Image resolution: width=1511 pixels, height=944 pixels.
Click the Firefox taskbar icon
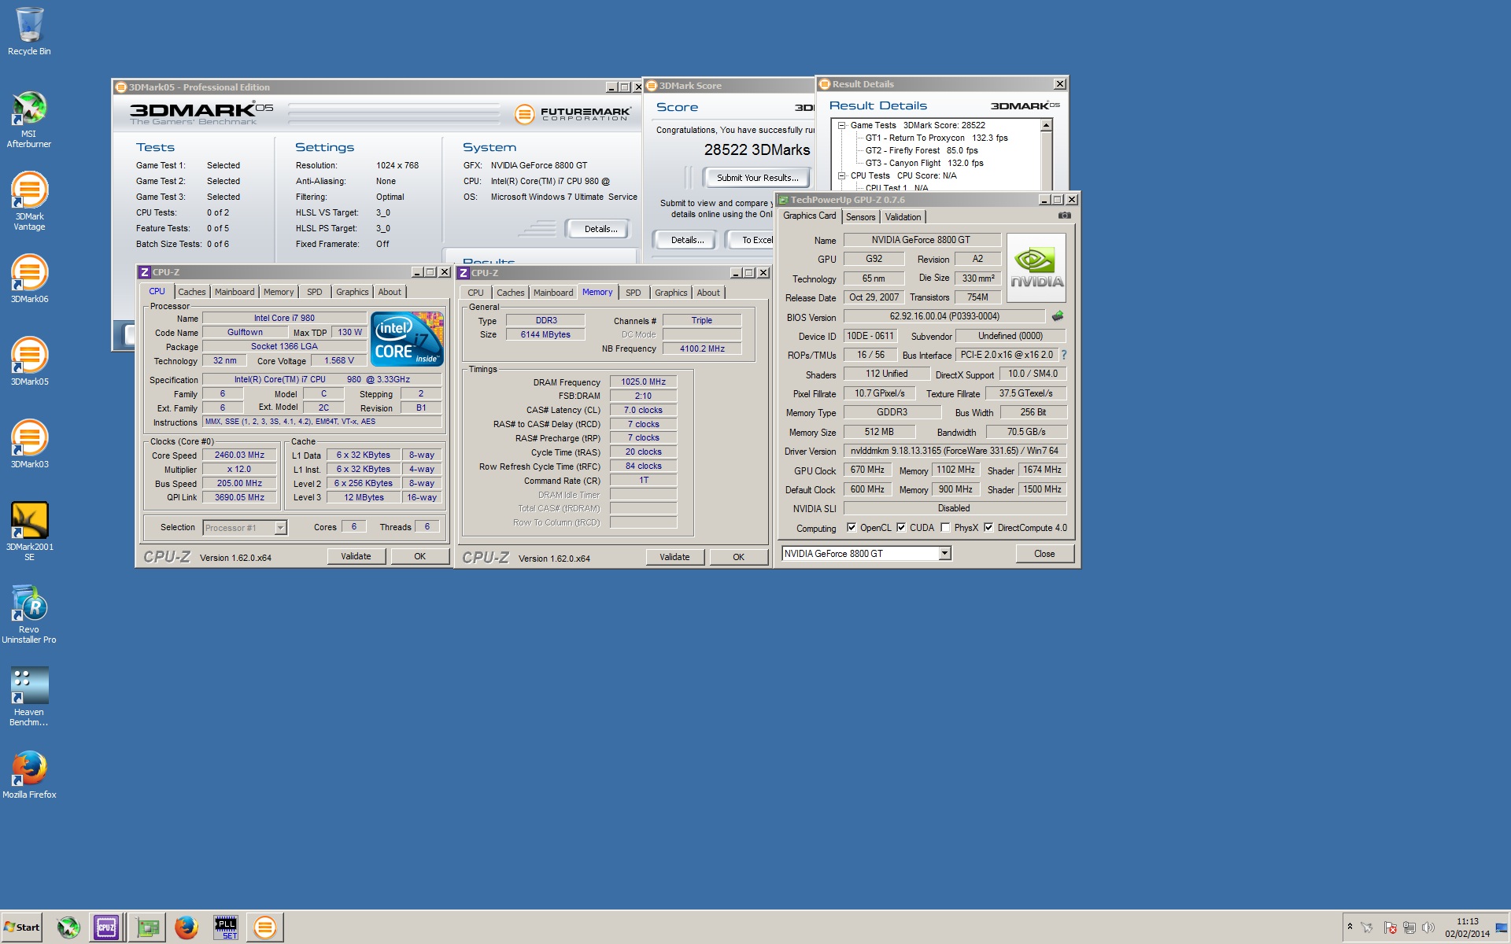[187, 927]
